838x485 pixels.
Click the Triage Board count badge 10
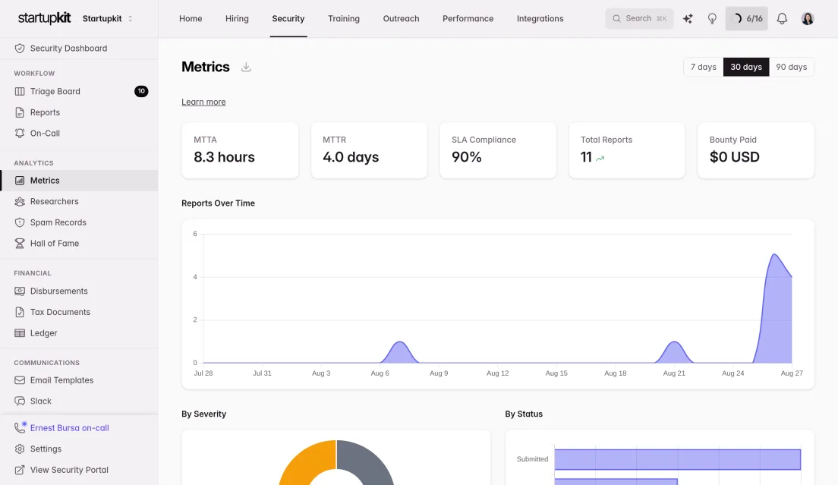tap(141, 91)
